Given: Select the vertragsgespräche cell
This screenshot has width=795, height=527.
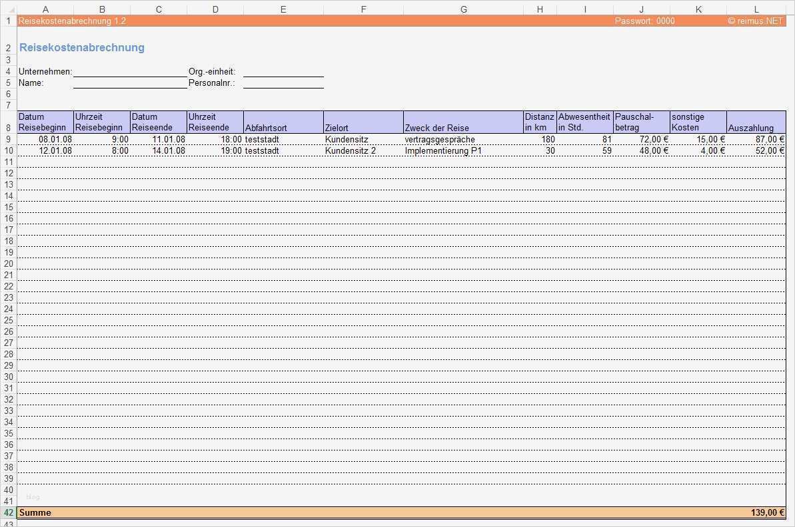Looking at the screenshot, I should point(440,139).
